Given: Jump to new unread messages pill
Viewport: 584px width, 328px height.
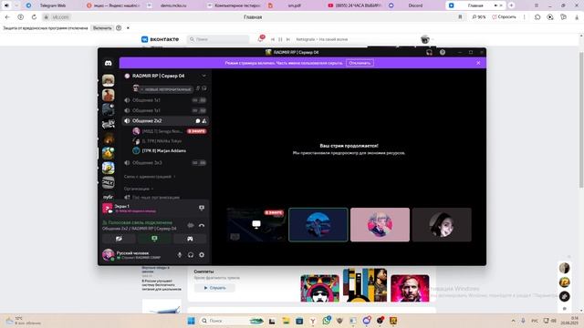Looking at the screenshot, I should pyautogui.click(x=166, y=89).
